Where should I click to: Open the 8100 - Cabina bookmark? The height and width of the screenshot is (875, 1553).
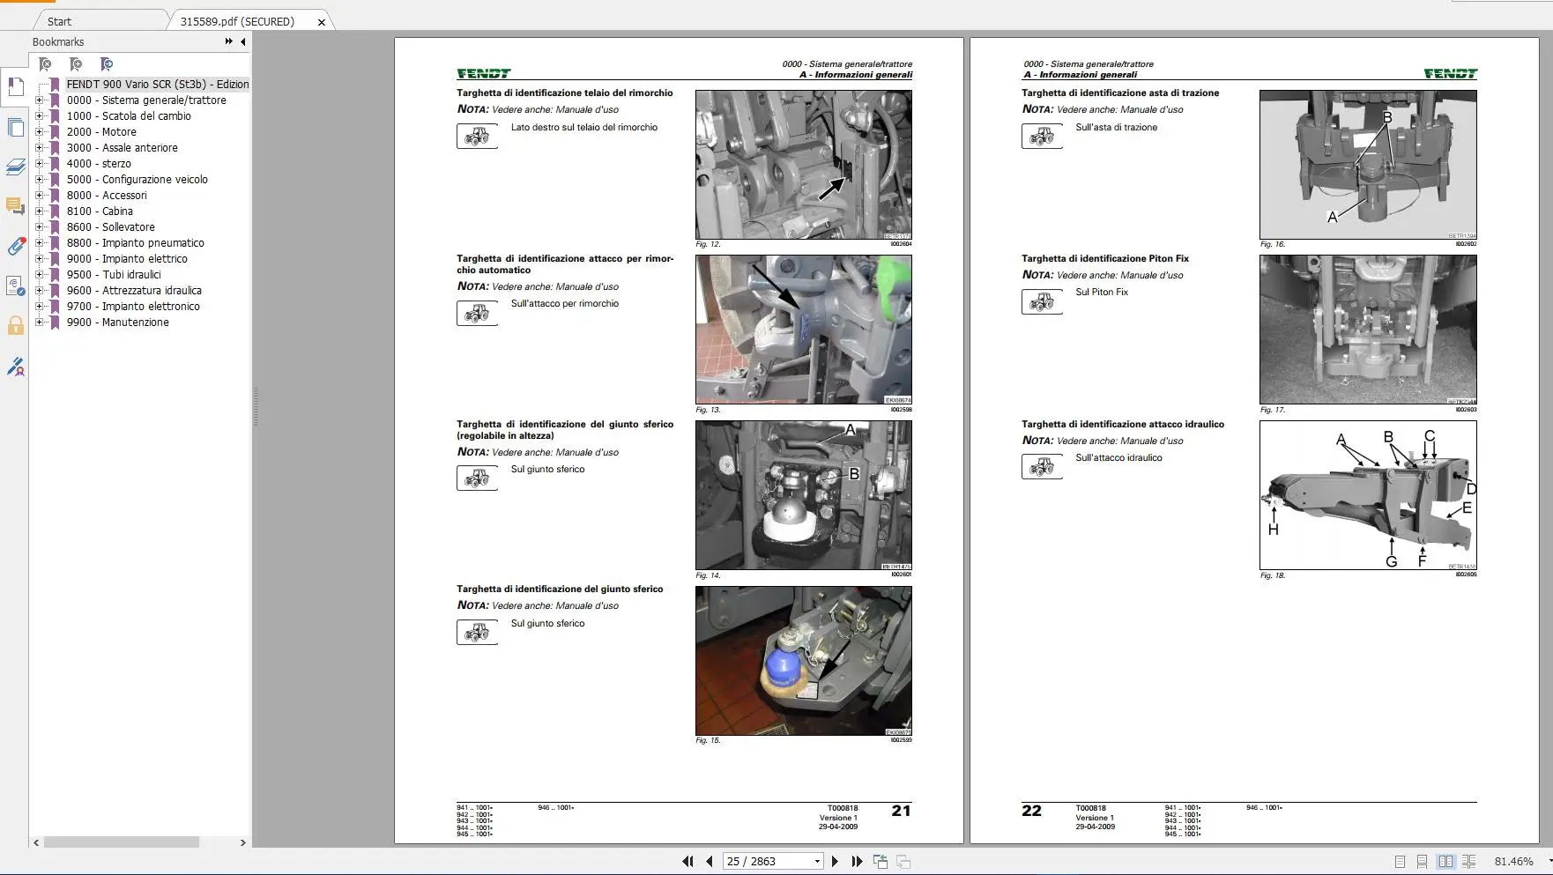[x=100, y=211]
